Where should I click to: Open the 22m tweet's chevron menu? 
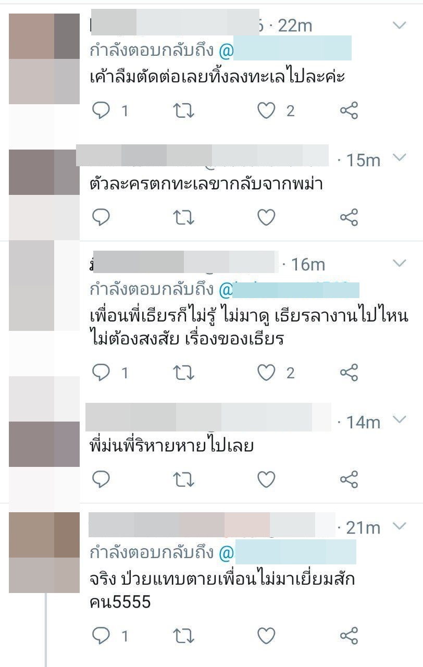(x=399, y=25)
